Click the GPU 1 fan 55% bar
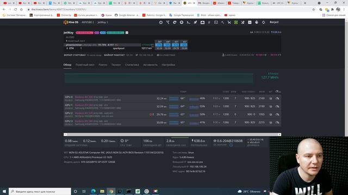348x195 pixels. coord(194,107)
